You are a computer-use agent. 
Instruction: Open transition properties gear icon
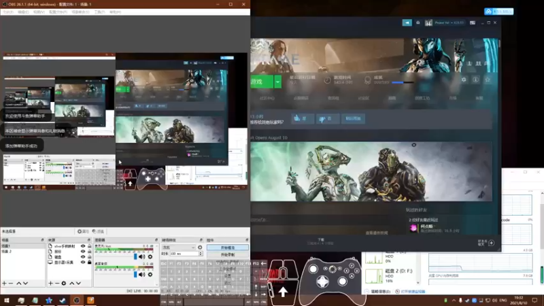[x=200, y=248]
